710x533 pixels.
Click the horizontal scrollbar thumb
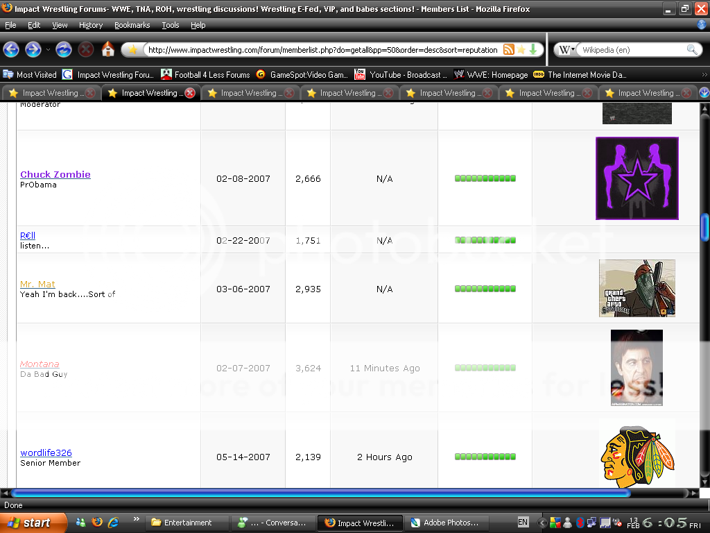(319, 493)
